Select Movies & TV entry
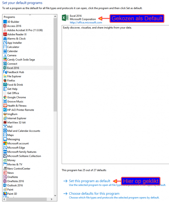Screen dimensions: 169x202 [15, 164]
